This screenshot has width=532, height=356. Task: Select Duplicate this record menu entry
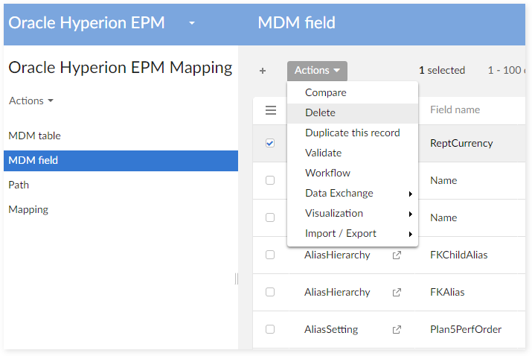352,133
